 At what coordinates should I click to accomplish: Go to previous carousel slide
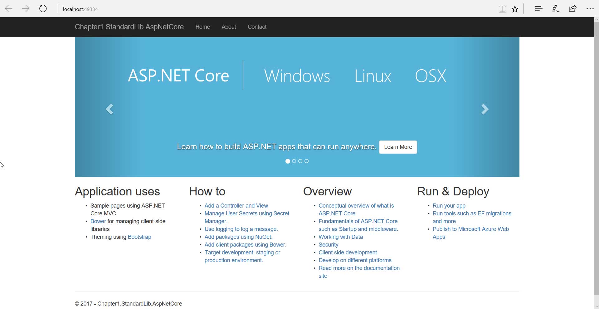109,109
